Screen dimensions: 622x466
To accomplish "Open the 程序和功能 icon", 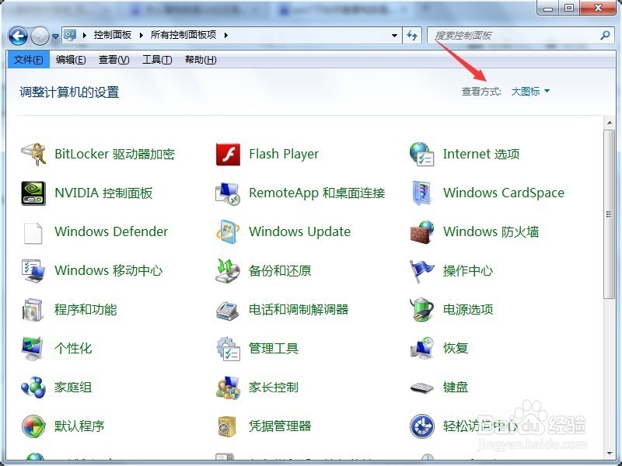I will (x=33, y=309).
